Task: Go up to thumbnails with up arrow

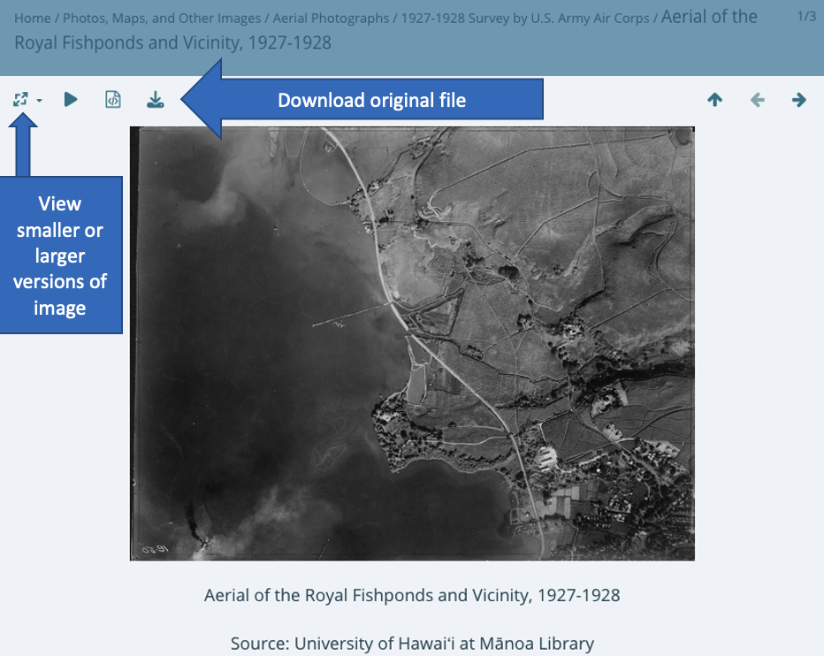Action: pyautogui.click(x=714, y=100)
